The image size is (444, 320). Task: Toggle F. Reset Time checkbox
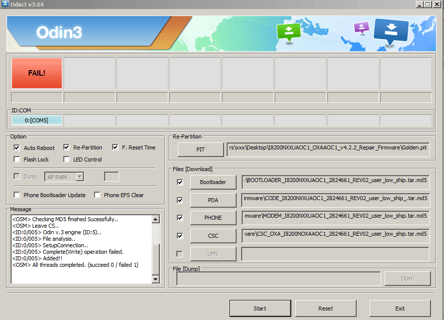tap(115, 147)
